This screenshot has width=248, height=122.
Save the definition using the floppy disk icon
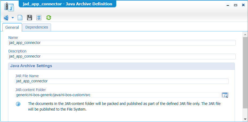pos(30,18)
